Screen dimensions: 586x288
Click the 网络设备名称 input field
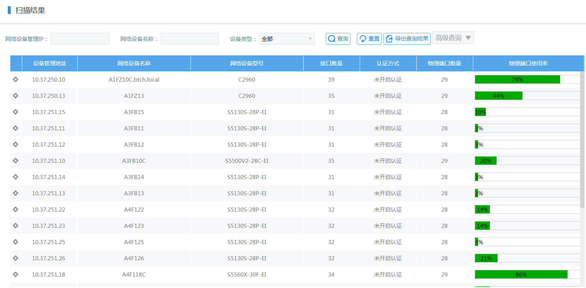(190, 39)
